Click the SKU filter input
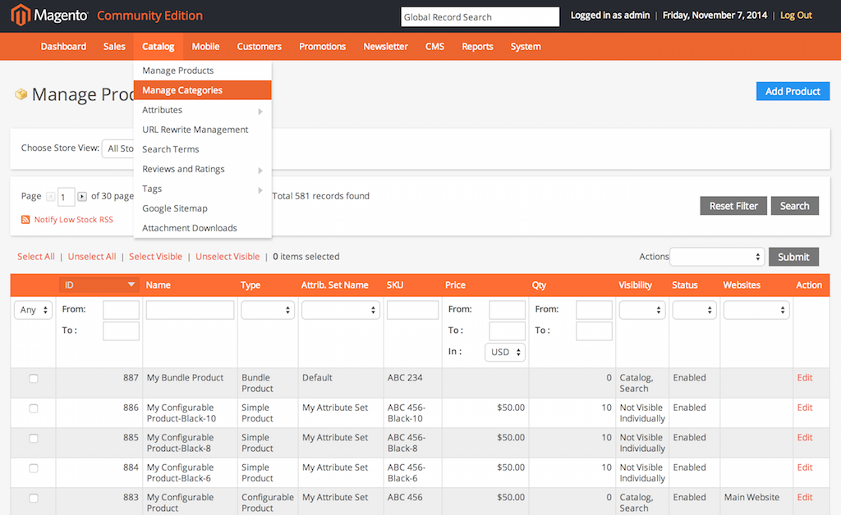The width and height of the screenshot is (841, 515). [412, 309]
